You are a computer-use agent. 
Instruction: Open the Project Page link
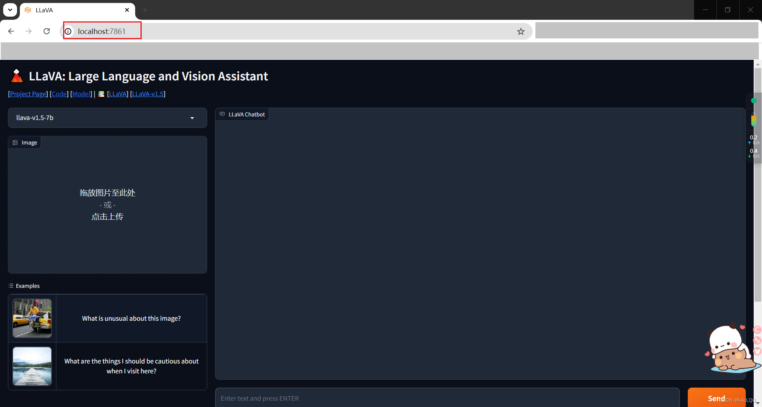click(27, 94)
